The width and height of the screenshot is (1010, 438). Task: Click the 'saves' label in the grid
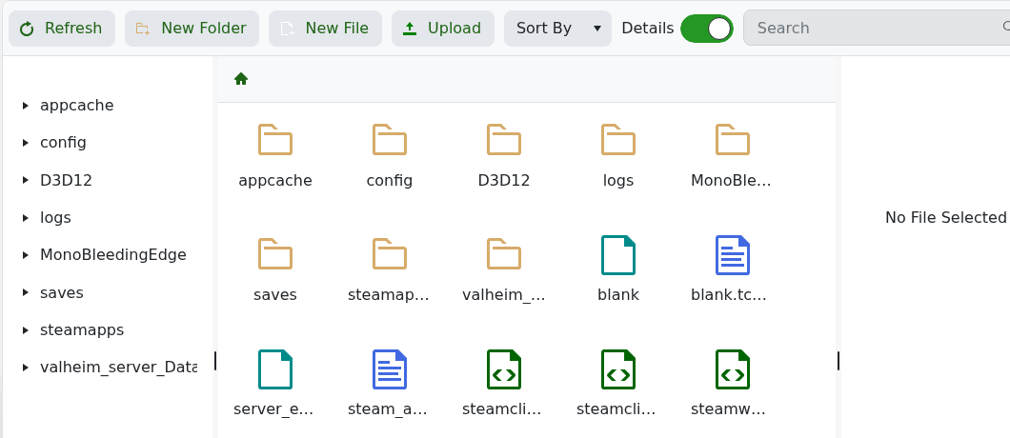point(275,295)
